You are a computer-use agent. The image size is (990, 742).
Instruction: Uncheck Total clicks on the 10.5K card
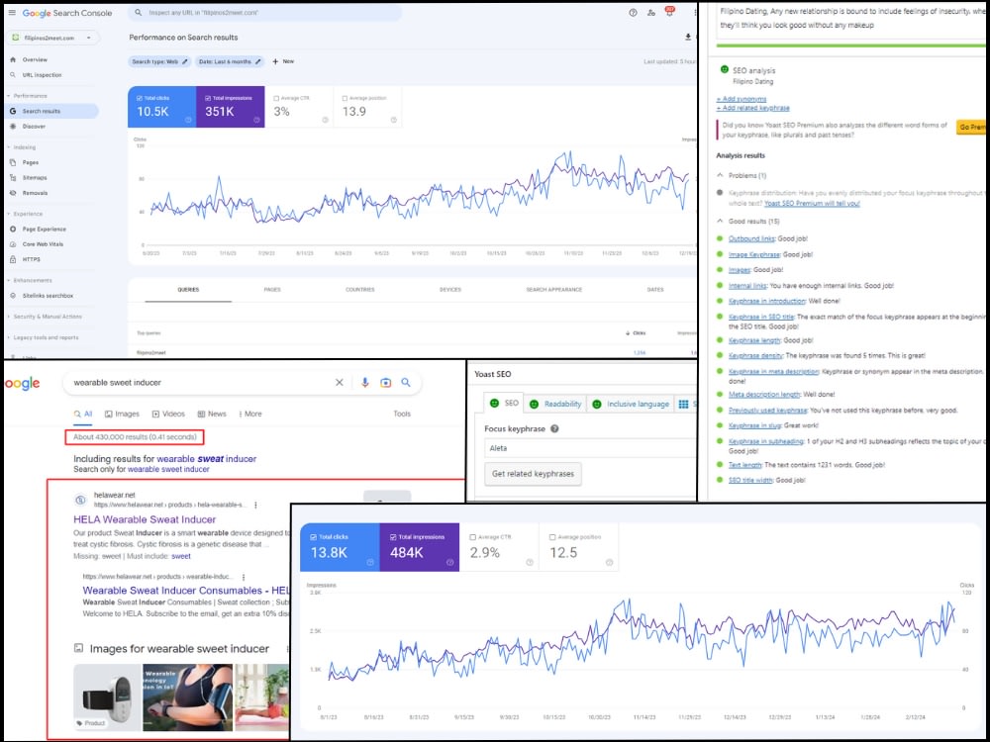140,98
